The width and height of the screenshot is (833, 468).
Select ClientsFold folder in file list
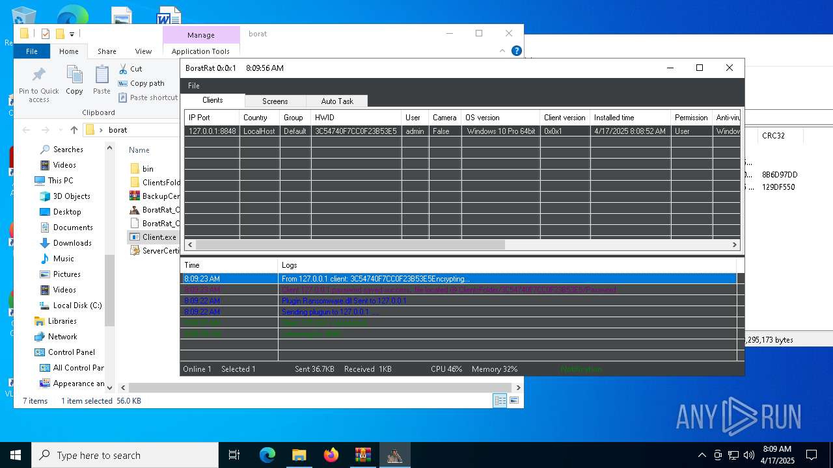coord(154,183)
